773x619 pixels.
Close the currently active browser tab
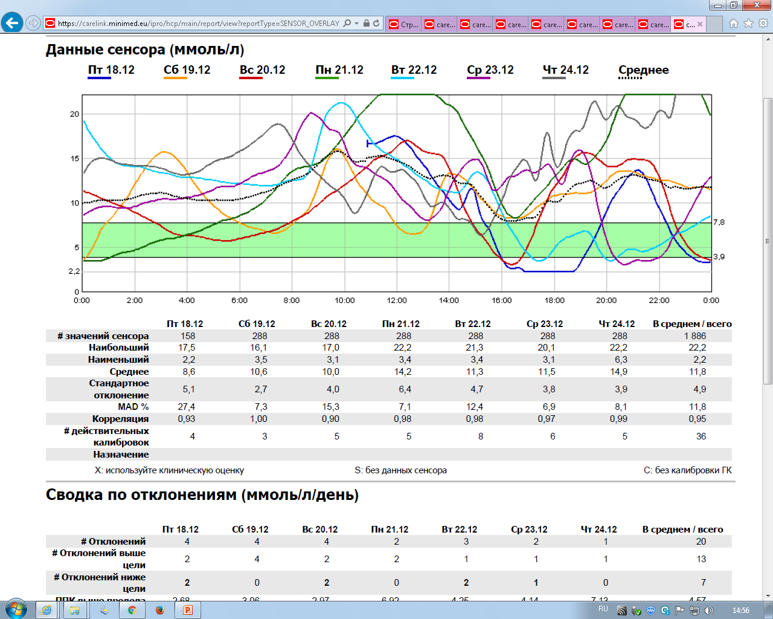coord(700,24)
